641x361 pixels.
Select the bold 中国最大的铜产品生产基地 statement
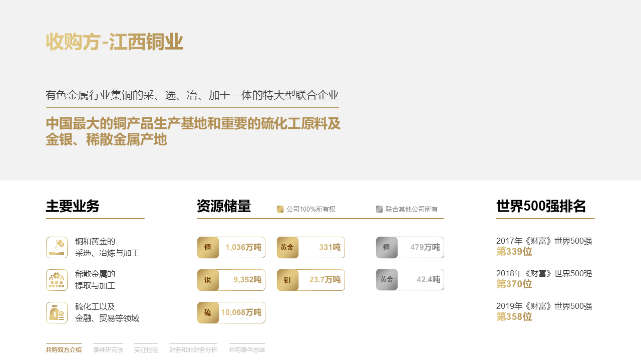tap(193, 131)
